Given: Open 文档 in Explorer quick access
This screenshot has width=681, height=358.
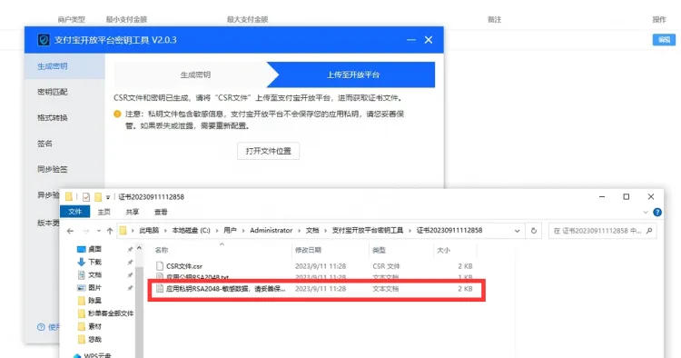Looking at the screenshot, I should pos(94,275).
